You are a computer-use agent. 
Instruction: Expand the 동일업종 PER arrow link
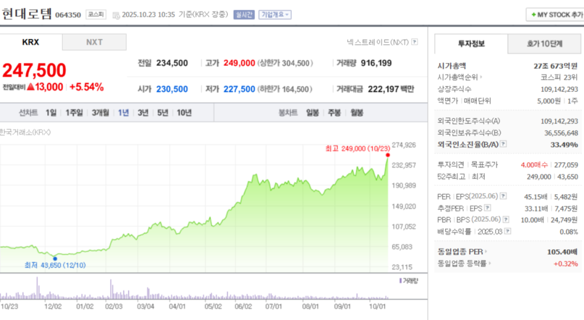click(486, 252)
